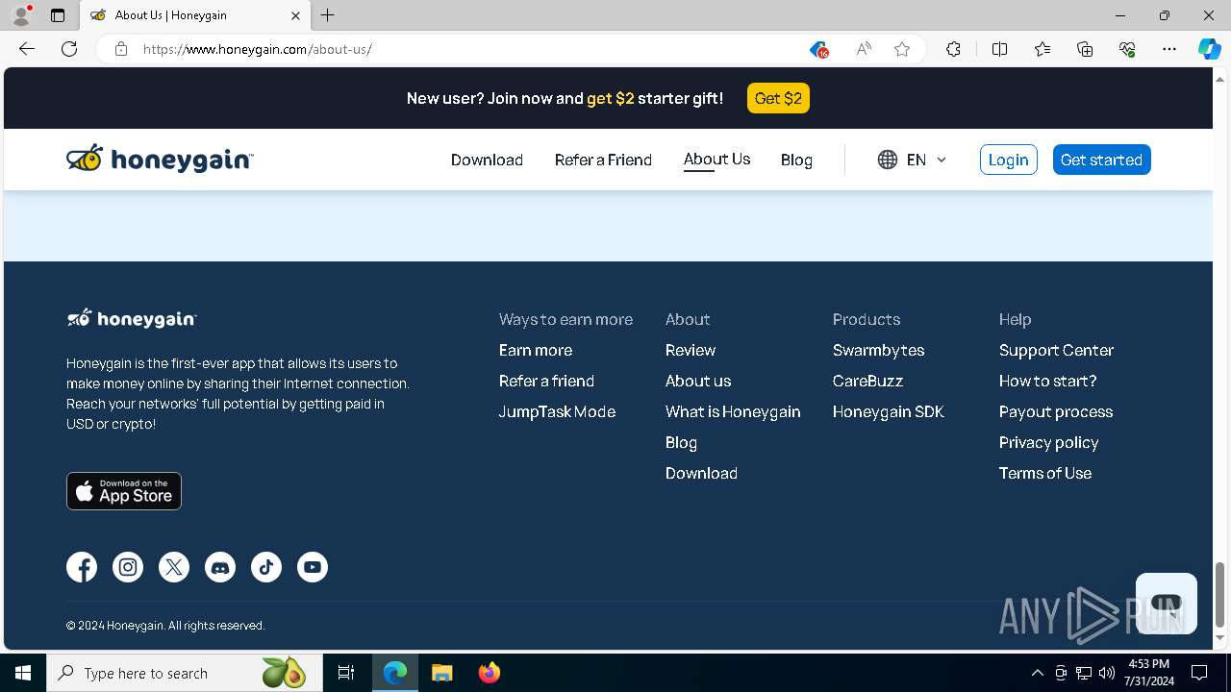Open About us footer link
The width and height of the screenshot is (1231, 692).
click(698, 381)
